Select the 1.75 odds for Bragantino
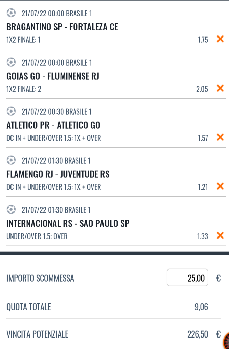The image size is (229, 349). click(x=203, y=40)
